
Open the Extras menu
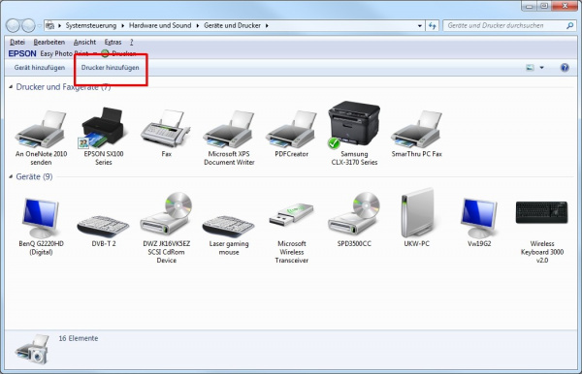113,42
